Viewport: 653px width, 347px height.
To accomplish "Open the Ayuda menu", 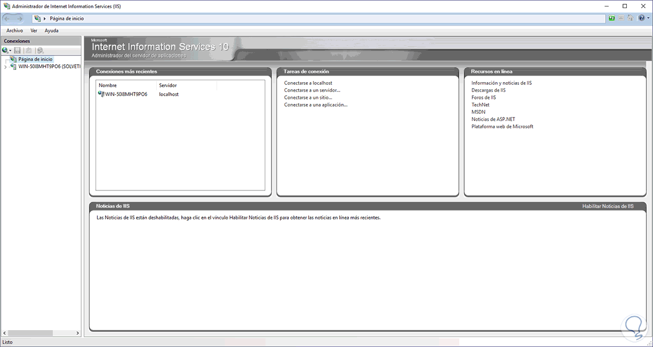I will click(52, 30).
